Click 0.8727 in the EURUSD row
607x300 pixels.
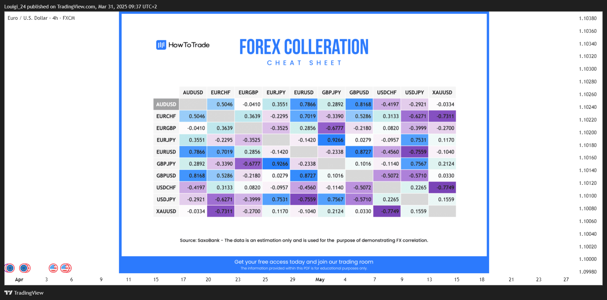point(359,152)
